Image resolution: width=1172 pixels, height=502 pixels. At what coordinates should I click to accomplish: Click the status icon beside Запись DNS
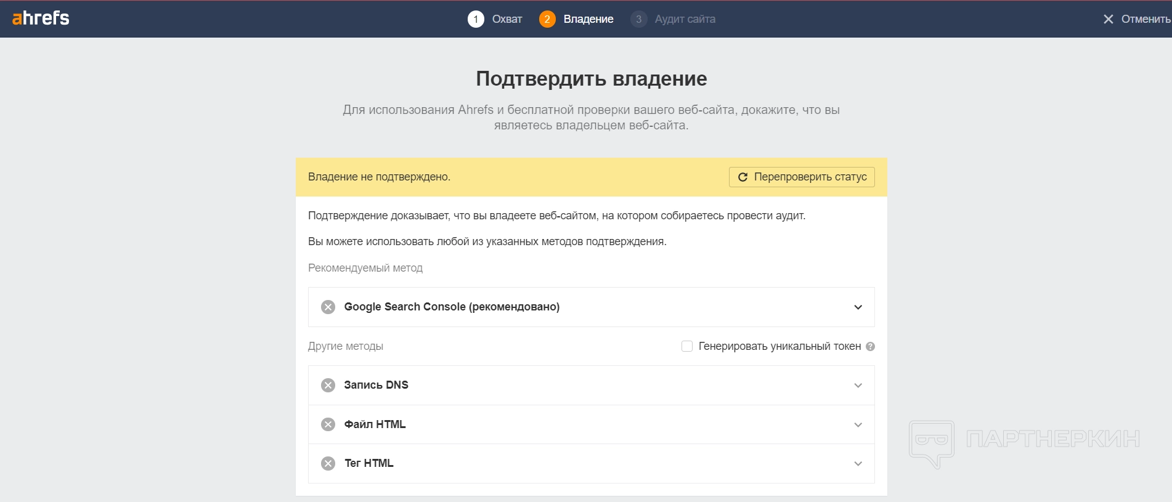coord(328,385)
